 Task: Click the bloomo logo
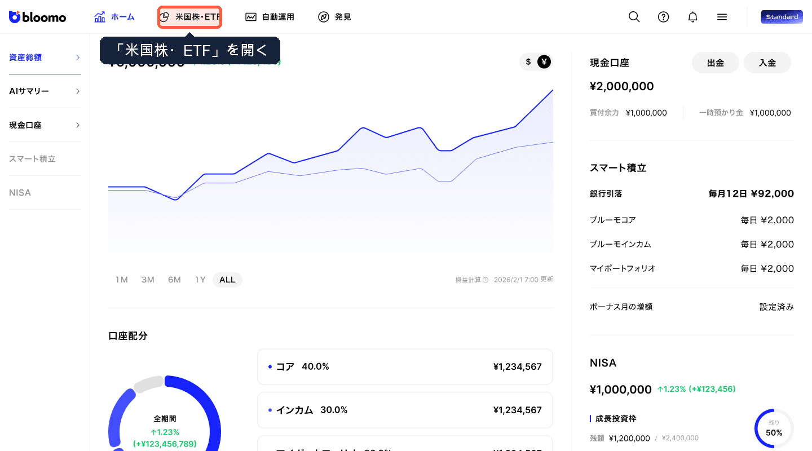click(x=38, y=17)
